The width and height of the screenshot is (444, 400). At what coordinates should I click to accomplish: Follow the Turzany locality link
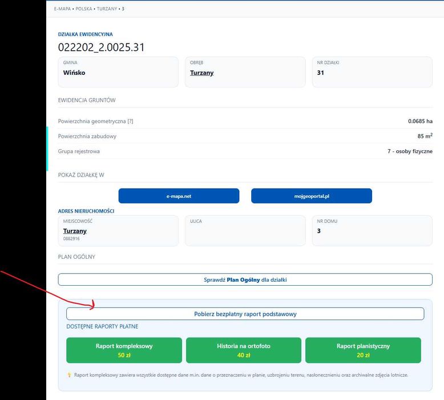coord(75,231)
